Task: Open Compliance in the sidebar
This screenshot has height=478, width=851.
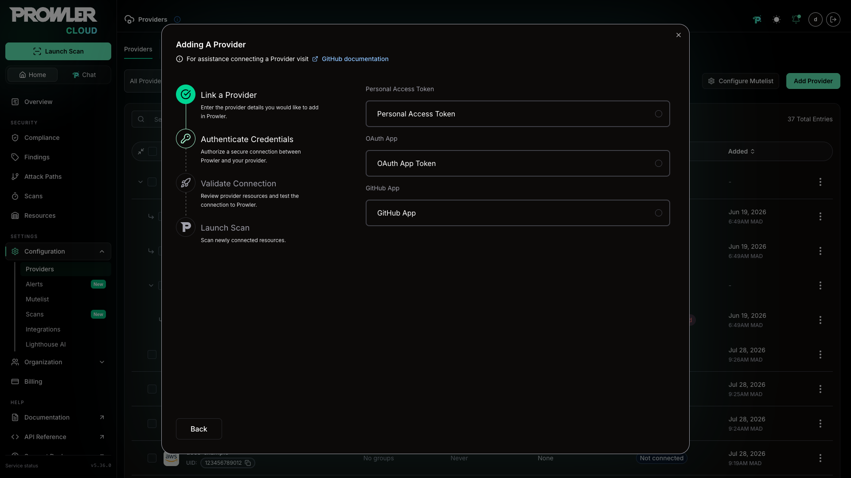Action: coord(42,138)
